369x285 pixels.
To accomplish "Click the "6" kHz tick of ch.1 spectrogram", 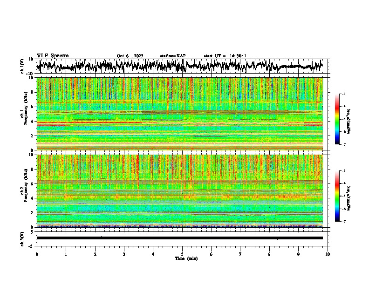I will (x=32, y=107).
